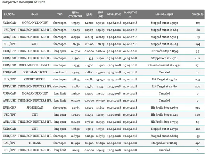Screen dimensions: 205x154
Task: Sort table by ВАЛЮТА column header
Action: pyautogui.click(x=9, y=14)
